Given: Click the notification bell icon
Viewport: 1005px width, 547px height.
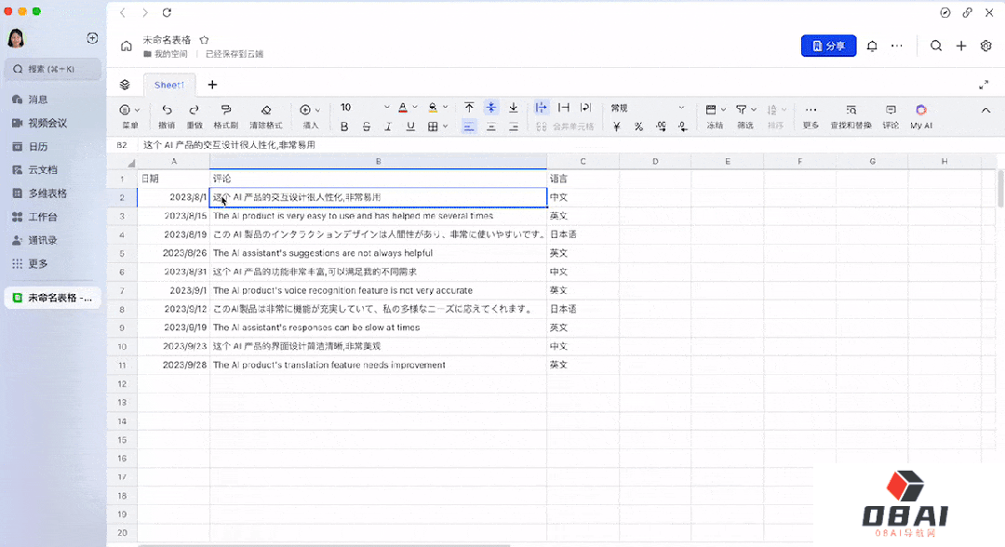Looking at the screenshot, I should click(x=872, y=46).
